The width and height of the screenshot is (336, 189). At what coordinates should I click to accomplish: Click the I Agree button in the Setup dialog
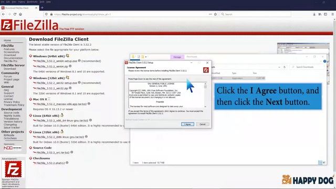click(x=187, y=124)
